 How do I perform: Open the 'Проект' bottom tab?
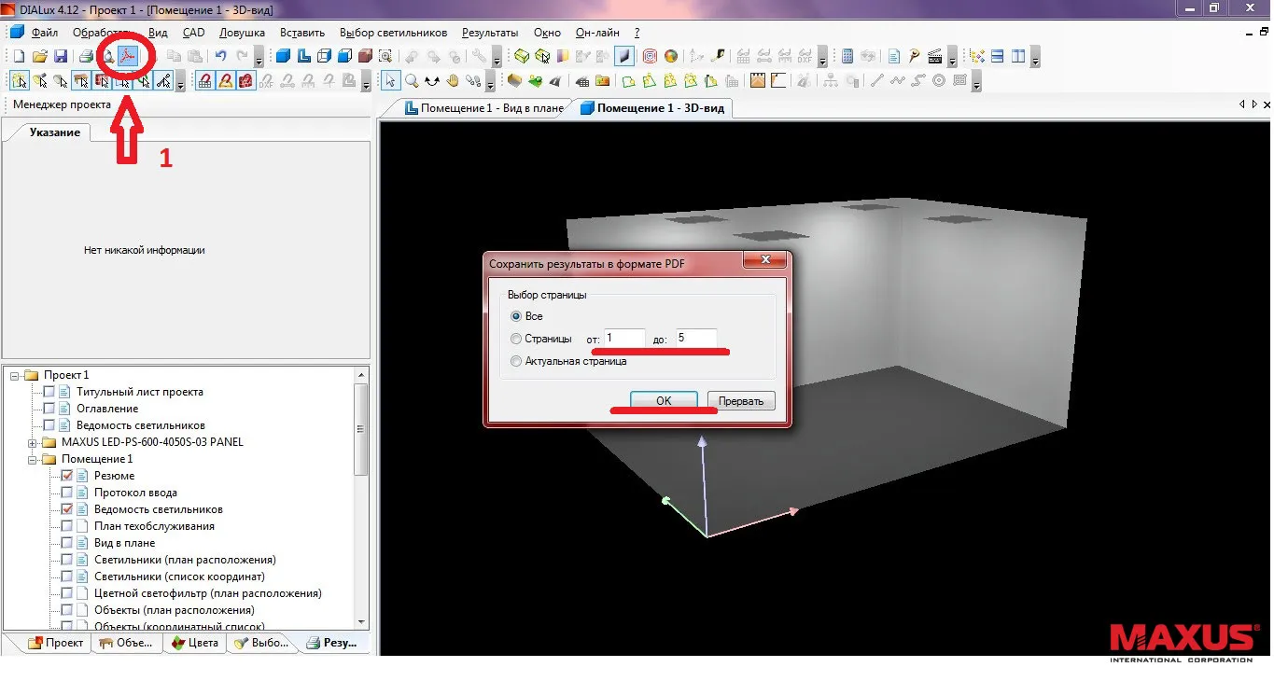tap(56, 643)
